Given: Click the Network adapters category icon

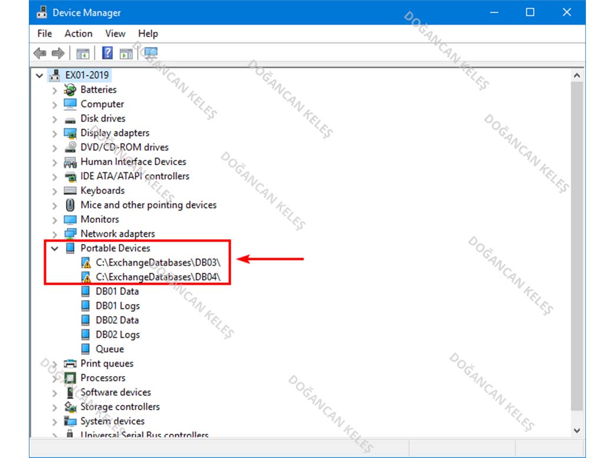Looking at the screenshot, I should pos(71,233).
